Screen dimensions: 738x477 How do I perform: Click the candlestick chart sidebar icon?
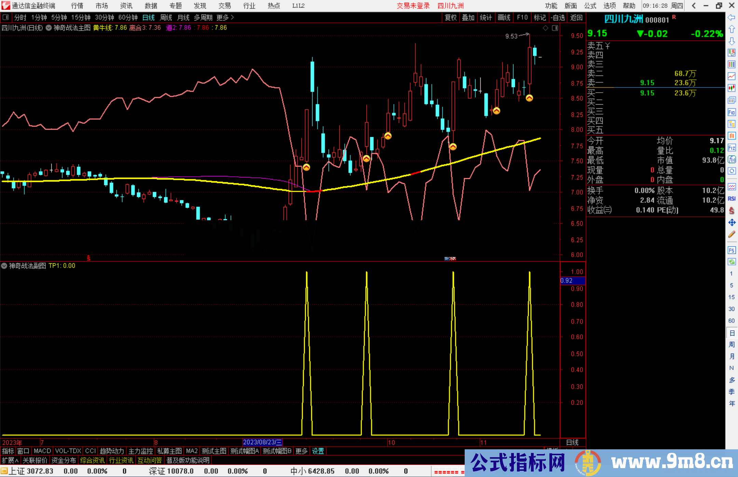coord(732,88)
